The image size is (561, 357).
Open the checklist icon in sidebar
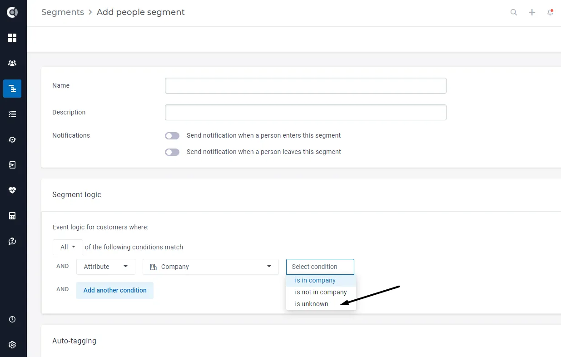[12, 114]
